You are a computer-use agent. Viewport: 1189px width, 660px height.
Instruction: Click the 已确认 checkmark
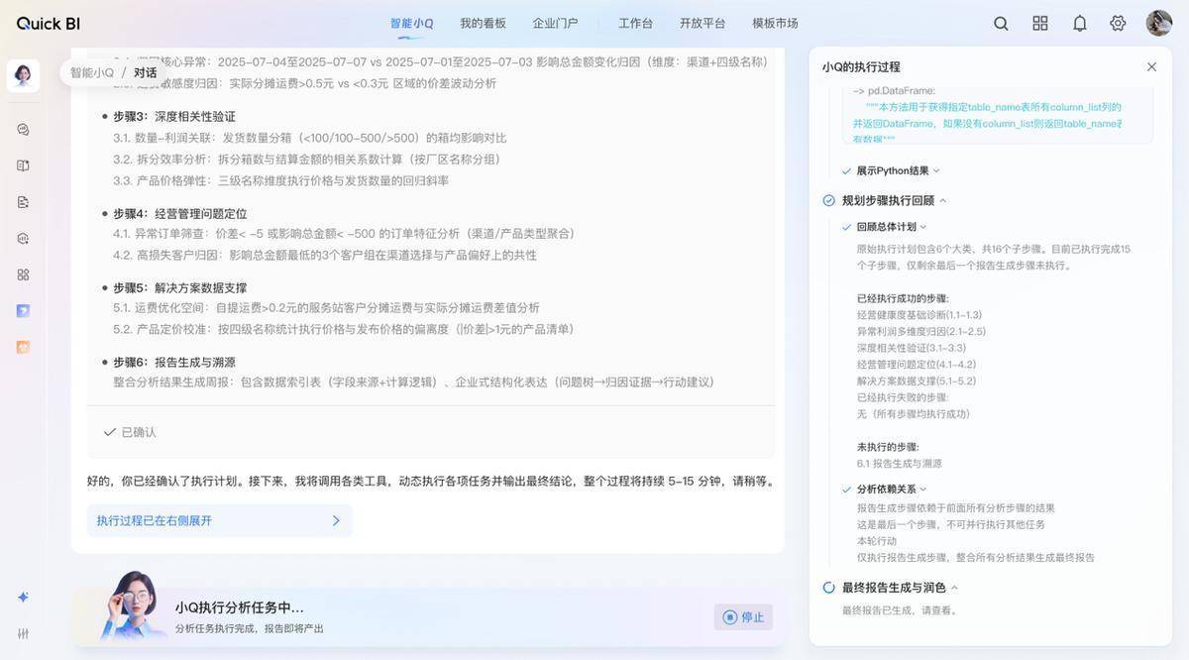pos(110,432)
